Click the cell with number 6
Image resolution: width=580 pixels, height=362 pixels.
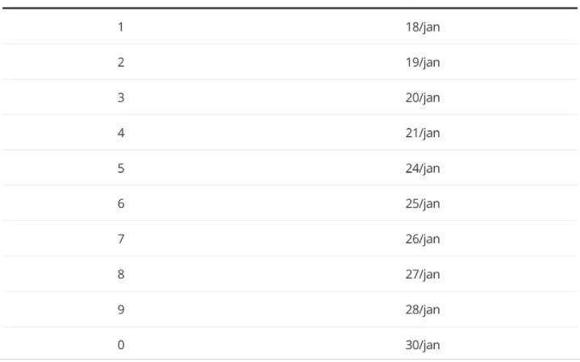pos(121,203)
